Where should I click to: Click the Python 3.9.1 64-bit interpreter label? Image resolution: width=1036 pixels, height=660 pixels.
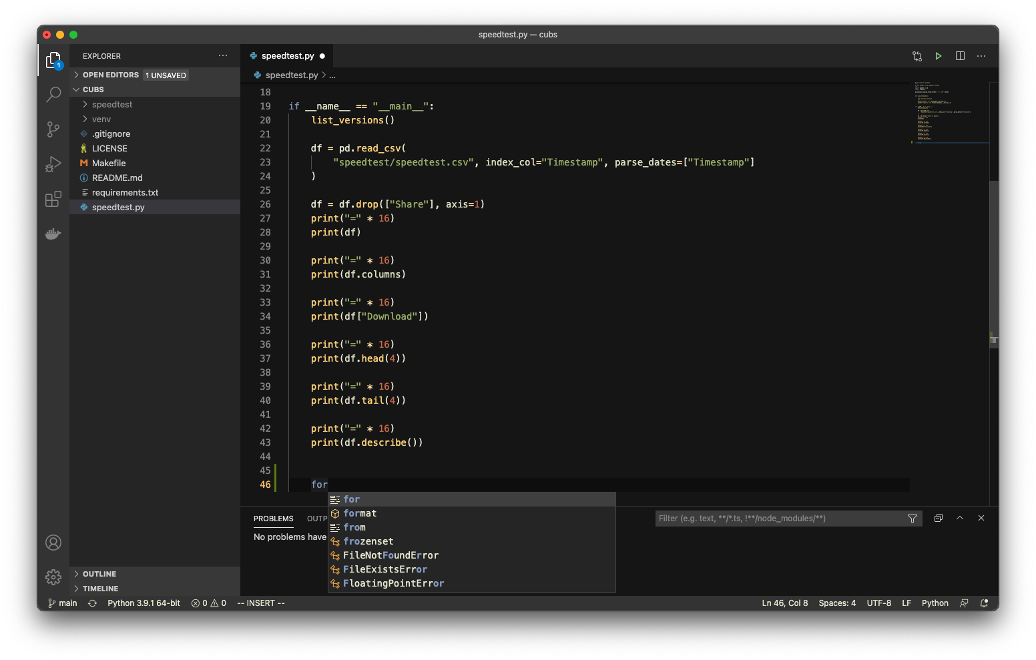(x=144, y=603)
